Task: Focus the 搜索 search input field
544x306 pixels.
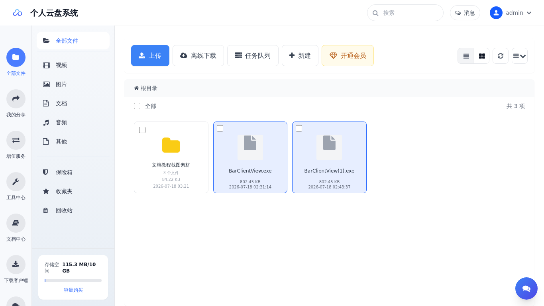Action: pyautogui.click(x=405, y=13)
